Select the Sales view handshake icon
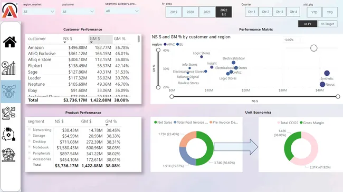Screen dimensions: 343x192 point(9,91)
